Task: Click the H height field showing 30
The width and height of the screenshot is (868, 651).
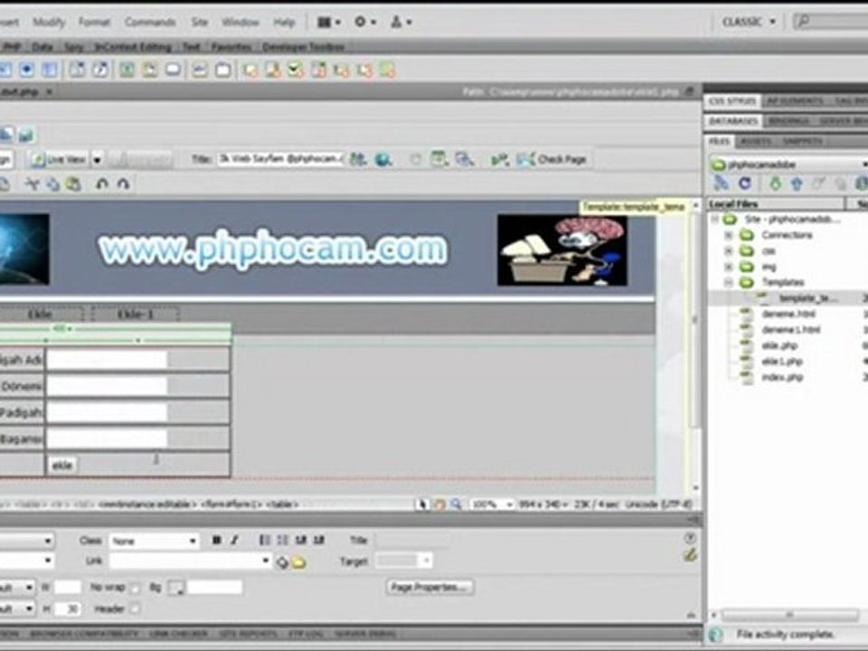Action: [x=68, y=609]
